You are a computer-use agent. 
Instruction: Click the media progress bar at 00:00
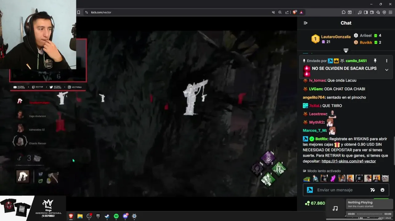point(369,214)
